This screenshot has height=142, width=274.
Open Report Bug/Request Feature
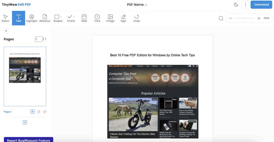click(x=28, y=140)
